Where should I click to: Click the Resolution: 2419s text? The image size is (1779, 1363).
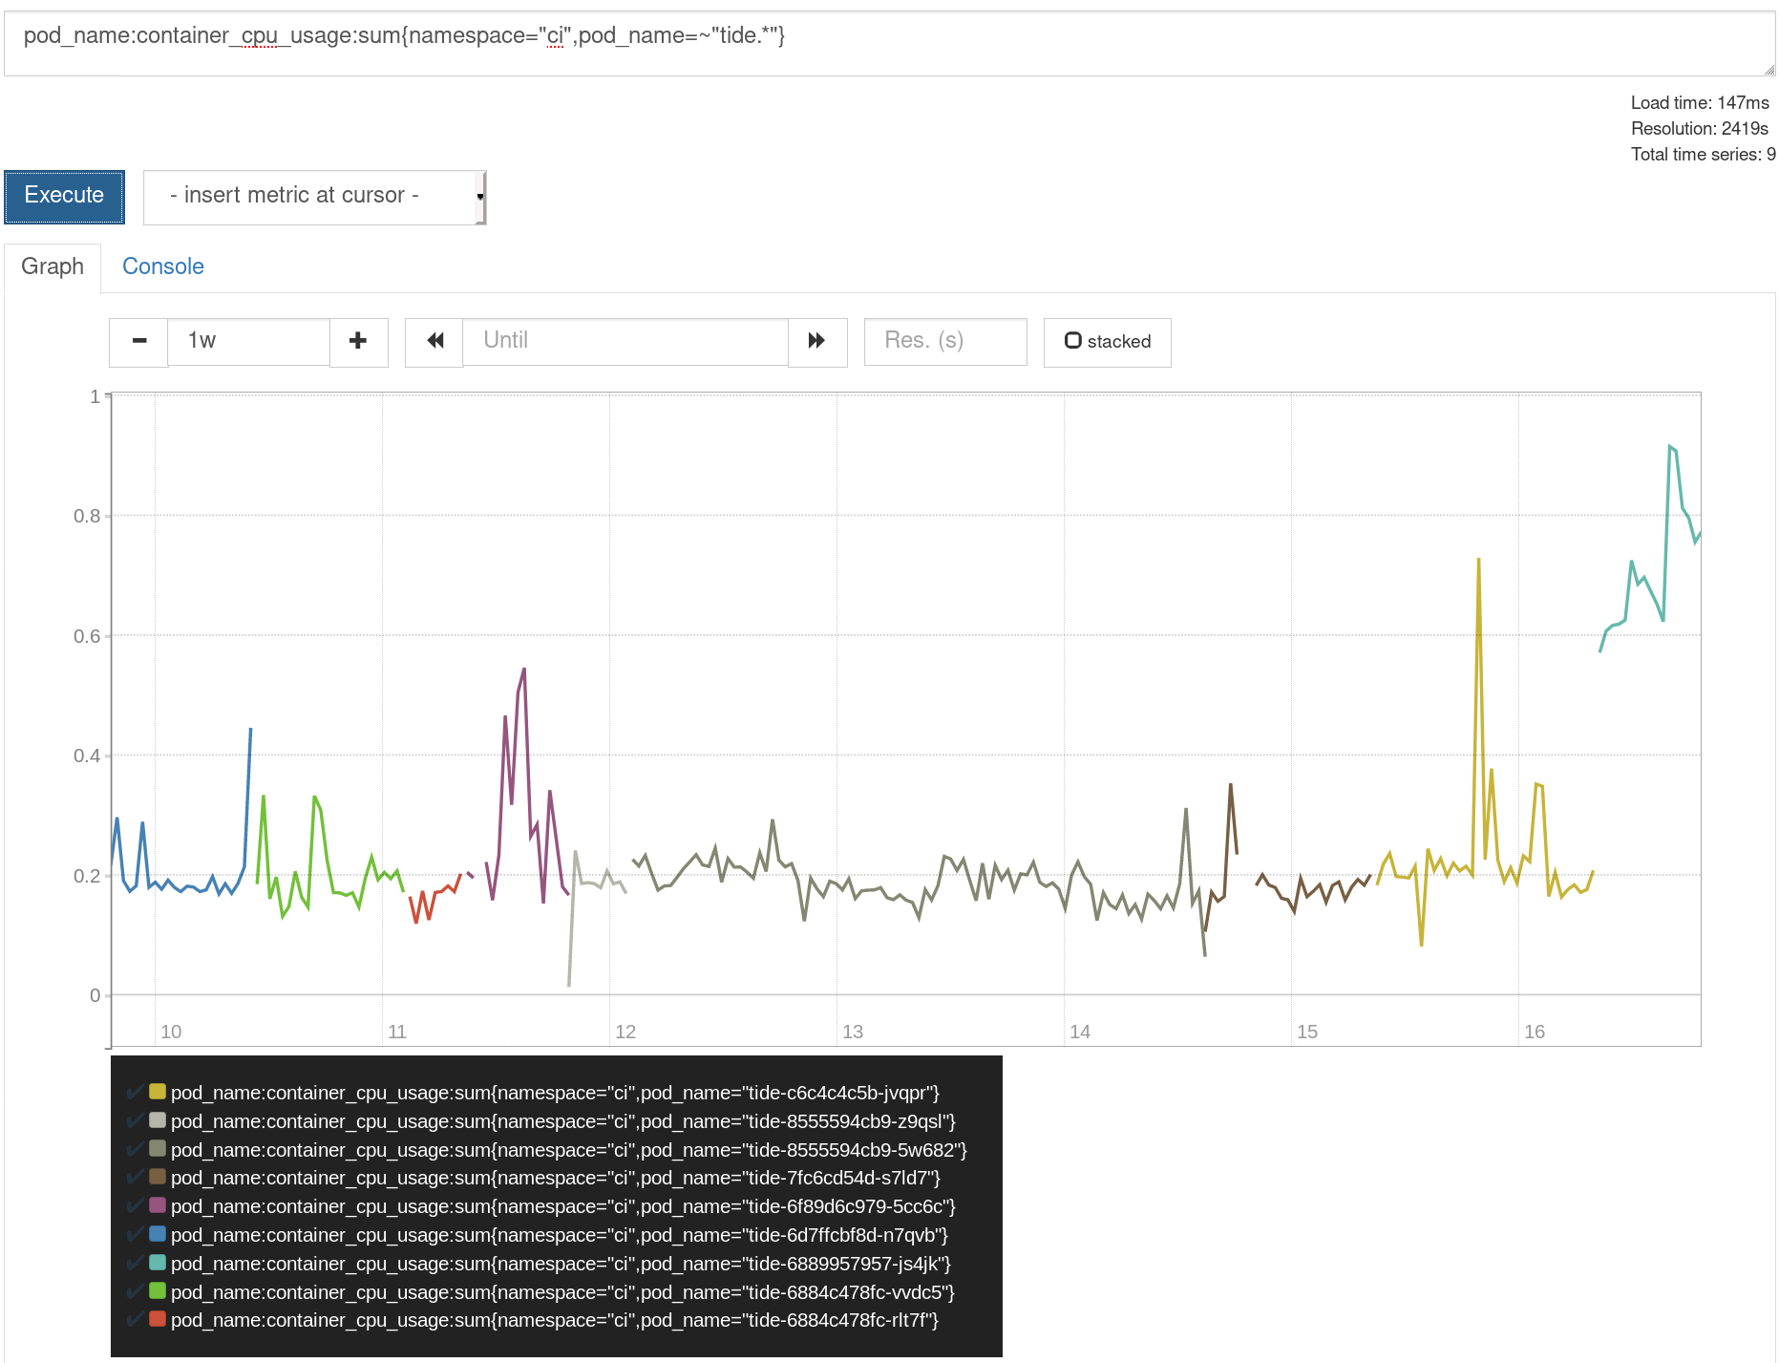click(x=1700, y=129)
